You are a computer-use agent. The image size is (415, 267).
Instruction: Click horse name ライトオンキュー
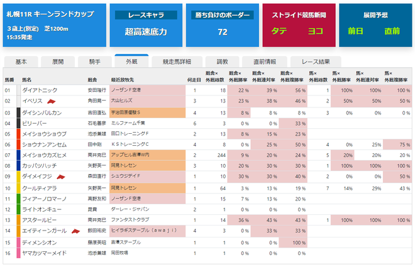[x=42, y=210]
